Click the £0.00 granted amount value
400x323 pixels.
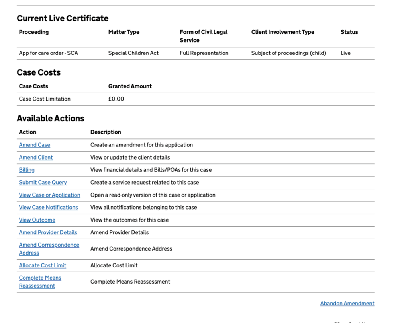click(x=116, y=99)
